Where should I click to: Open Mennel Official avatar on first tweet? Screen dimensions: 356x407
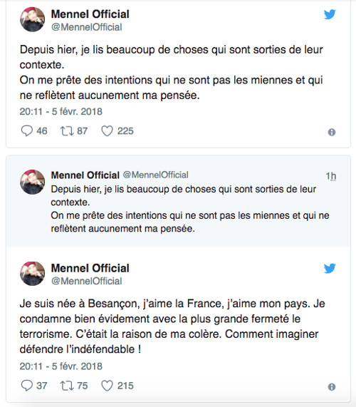(33, 19)
